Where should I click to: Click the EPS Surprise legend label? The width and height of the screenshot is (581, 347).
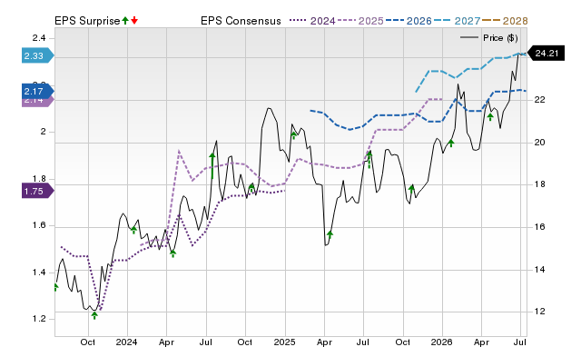[87, 21]
